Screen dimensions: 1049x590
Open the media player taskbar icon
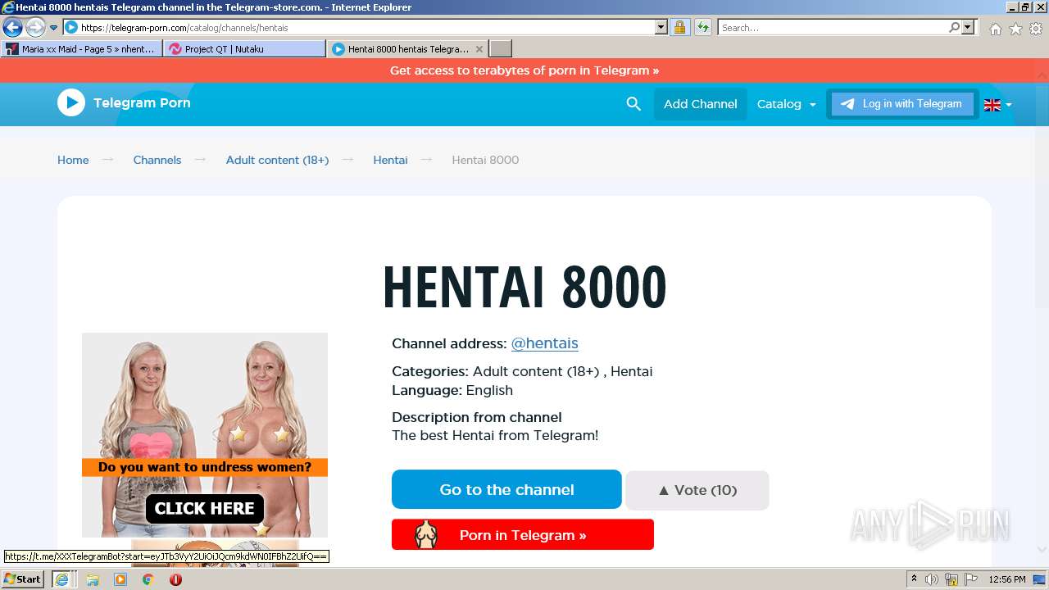(120, 579)
